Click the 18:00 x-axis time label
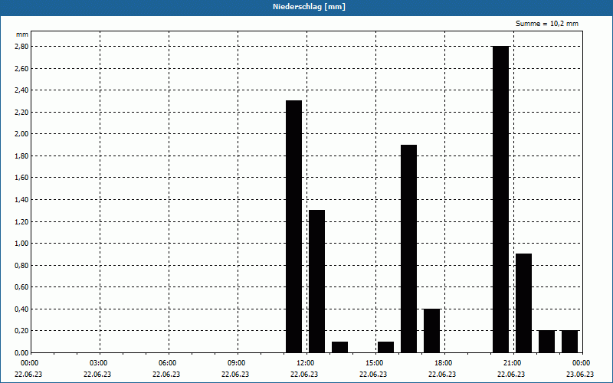Image resolution: width=613 pixels, height=383 pixels. pos(444,363)
